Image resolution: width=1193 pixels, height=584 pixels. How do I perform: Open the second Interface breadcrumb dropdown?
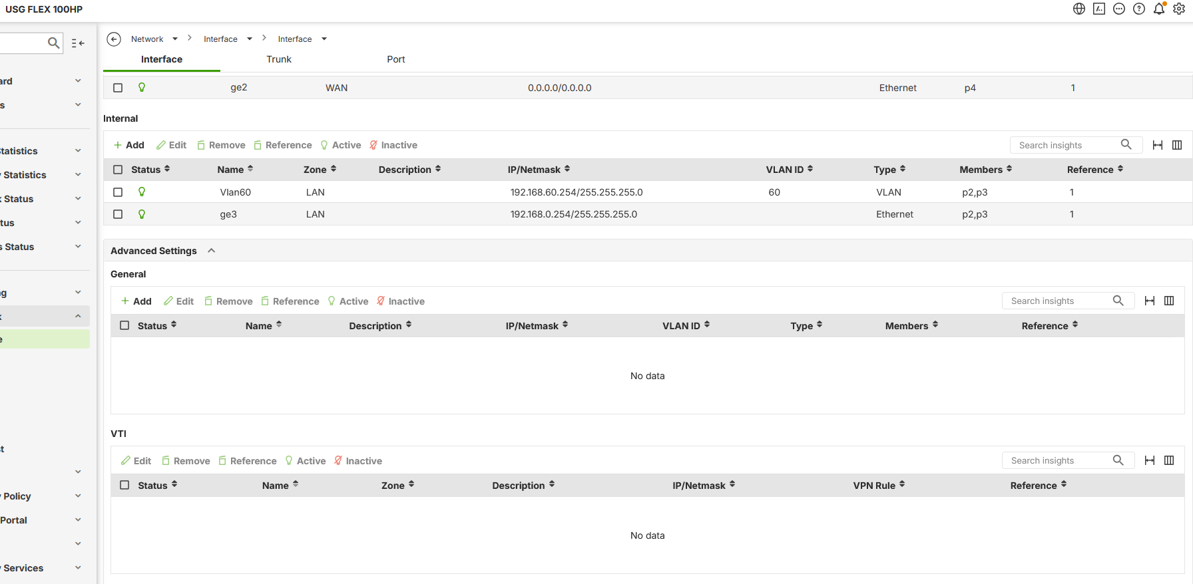click(324, 39)
